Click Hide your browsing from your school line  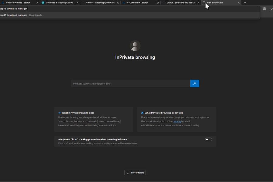(175, 117)
